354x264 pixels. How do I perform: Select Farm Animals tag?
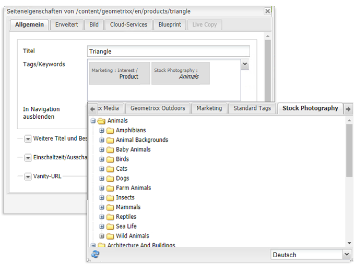tap(134, 188)
